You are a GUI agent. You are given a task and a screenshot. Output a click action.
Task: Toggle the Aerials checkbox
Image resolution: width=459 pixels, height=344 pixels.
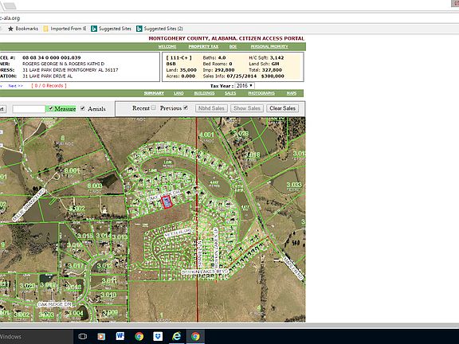tap(83, 108)
